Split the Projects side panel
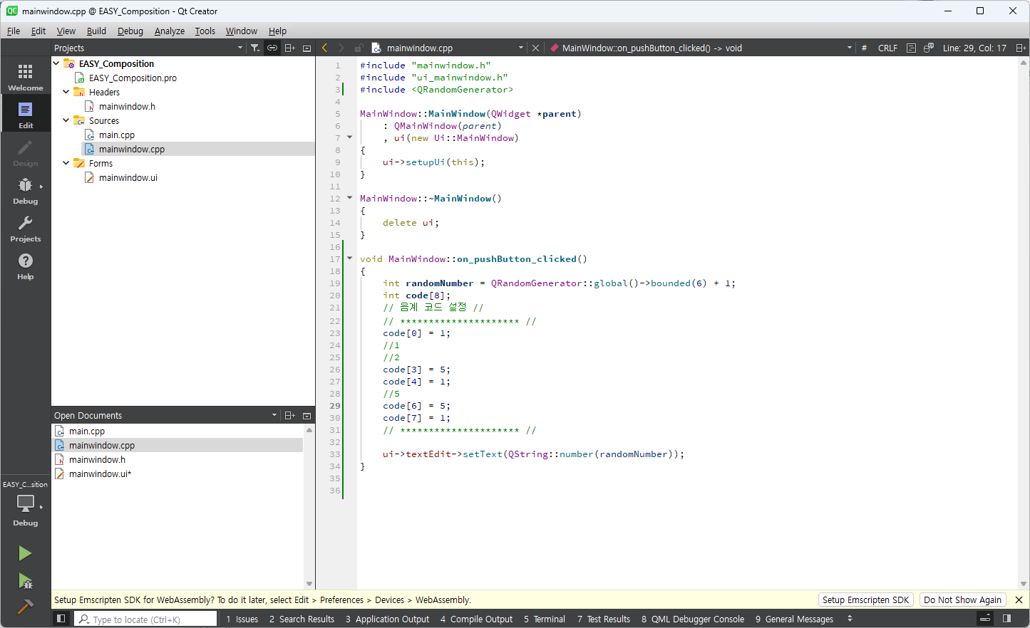This screenshot has height=628, width=1030. pyautogui.click(x=290, y=48)
